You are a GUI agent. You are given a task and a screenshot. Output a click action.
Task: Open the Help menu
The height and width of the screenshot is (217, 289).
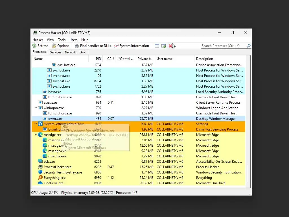pos(85,40)
